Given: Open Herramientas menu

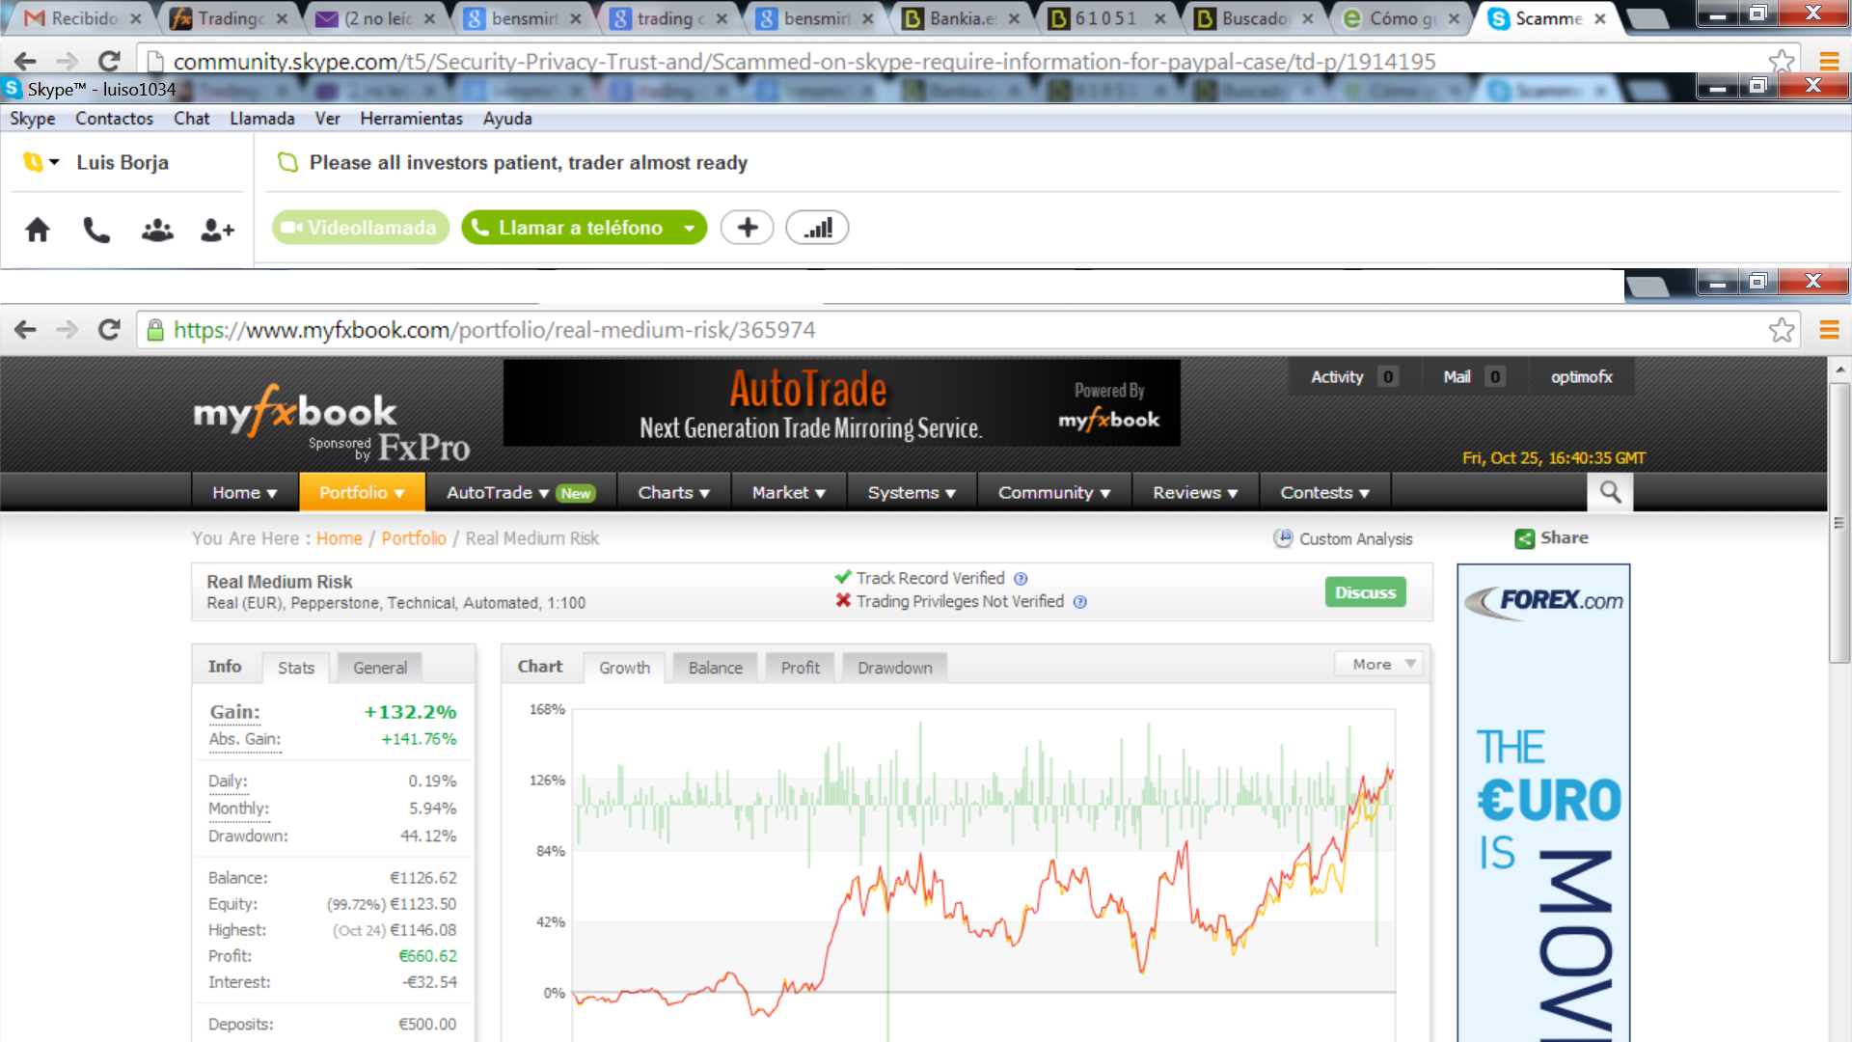Looking at the screenshot, I should tap(411, 119).
